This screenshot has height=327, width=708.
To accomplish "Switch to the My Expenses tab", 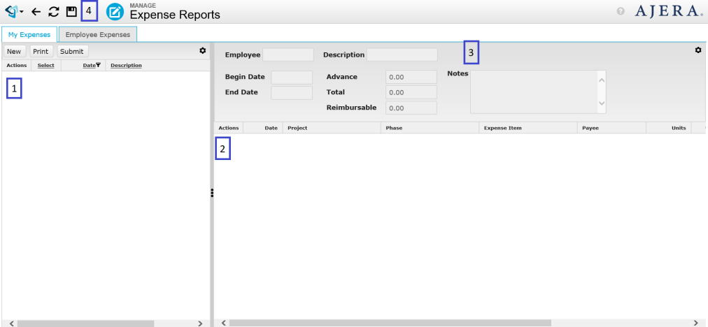I will tap(29, 34).
